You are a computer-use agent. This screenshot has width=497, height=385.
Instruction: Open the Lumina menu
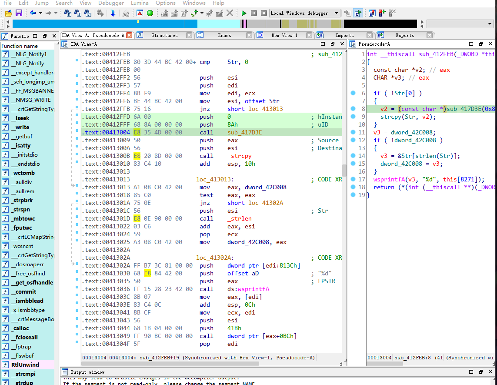[x=140, y=3]
